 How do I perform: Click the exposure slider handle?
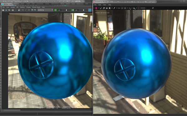pyautogui.click(x=66, y=10)
